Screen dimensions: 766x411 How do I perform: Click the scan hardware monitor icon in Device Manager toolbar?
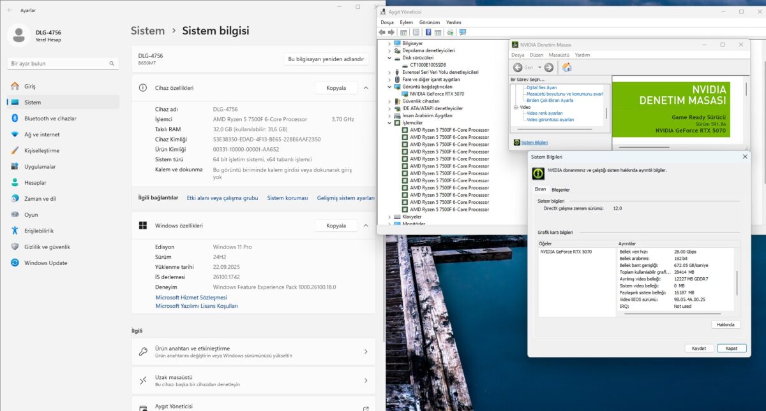[462, 32]
